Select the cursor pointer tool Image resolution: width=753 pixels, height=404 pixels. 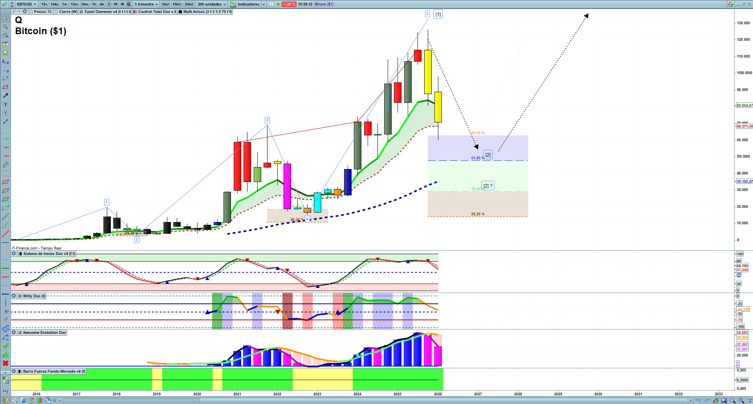pyautogui.click(x=5, y=18)
